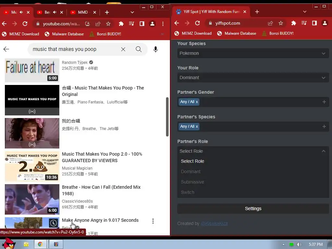Click the YouTube results vertical scrollbar
332x249 pixels.
[x=167, y=117]
